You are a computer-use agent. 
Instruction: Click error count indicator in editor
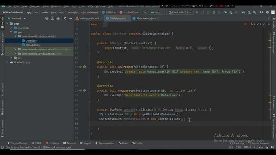pyautogui.click(x=246, y=24)
